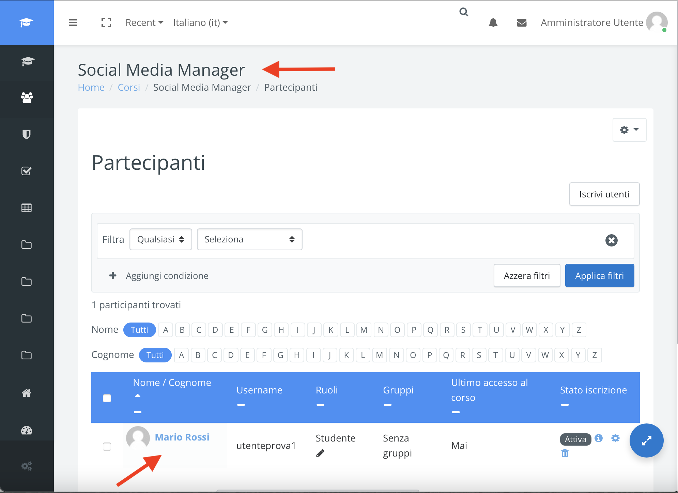Remove the filter row with X icon

[x=612, y=240]
